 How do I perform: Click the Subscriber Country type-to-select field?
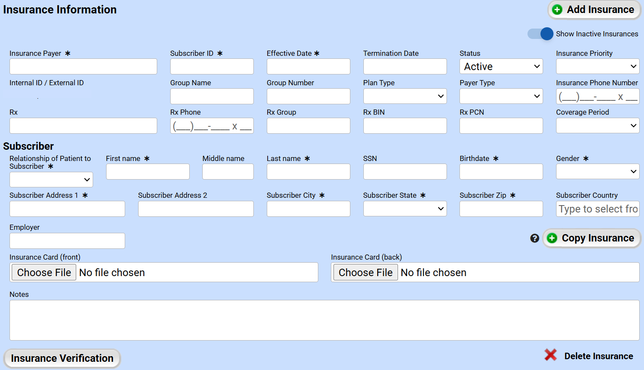(x=598, y=209)
